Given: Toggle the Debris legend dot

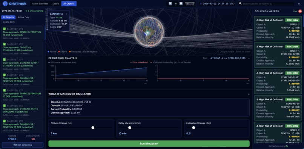Looking at the screenshot, I should [x=59, y=52].
